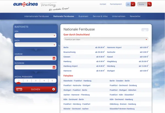
Task: Click the Rückreise date field
Action: tap(35, 67)
